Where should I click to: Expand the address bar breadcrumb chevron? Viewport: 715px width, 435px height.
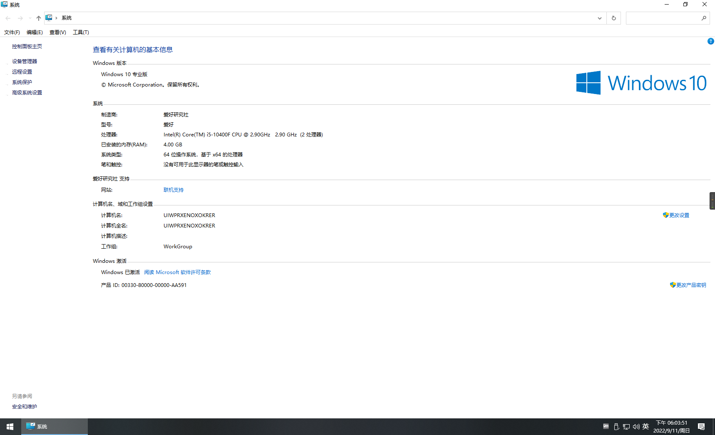tap(56, 18)
